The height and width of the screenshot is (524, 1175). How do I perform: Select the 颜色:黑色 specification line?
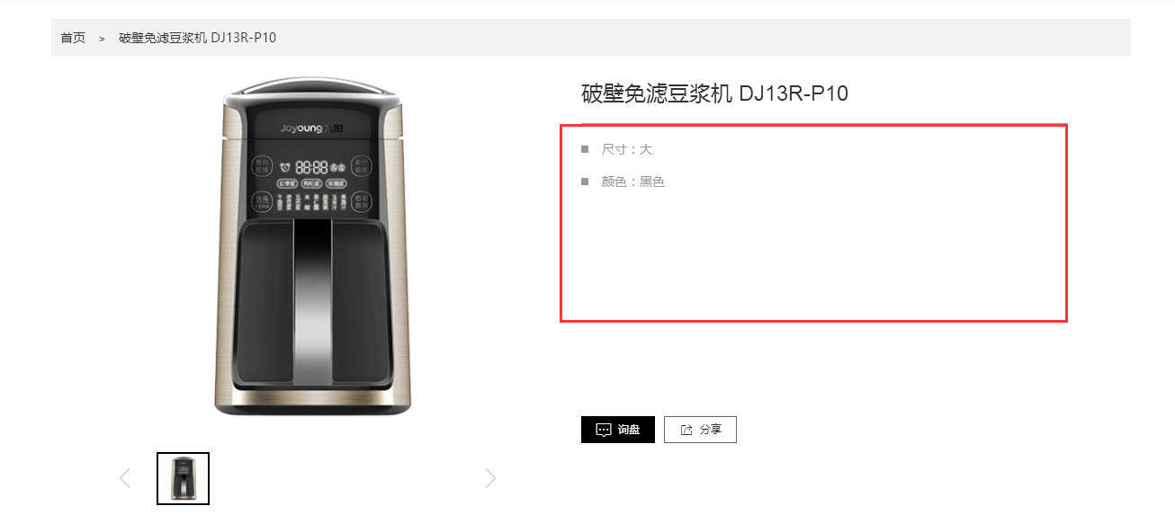(x=632, y=182)
